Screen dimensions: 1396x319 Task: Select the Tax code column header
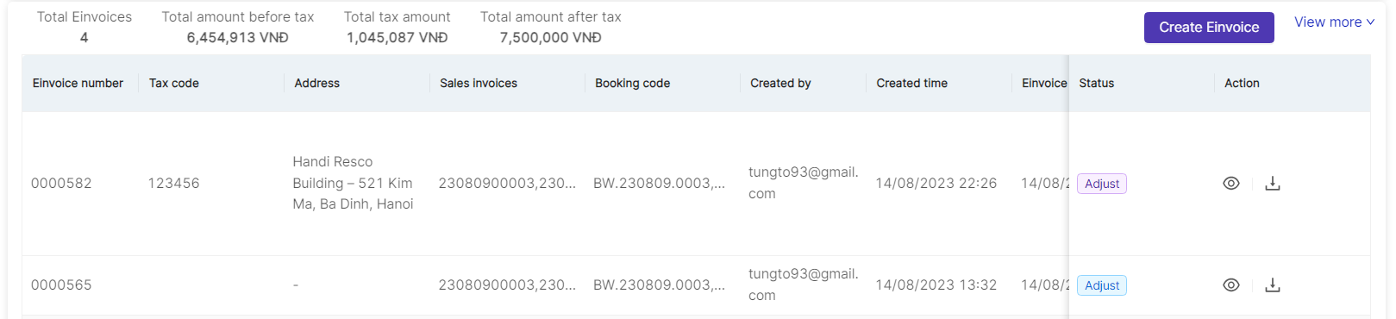[x=174, y=84]
